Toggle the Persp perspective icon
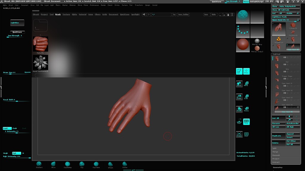The image size is (305, 171). (x=246, y=121)
